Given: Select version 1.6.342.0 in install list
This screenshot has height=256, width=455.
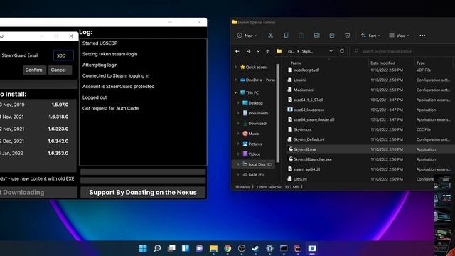Looking at the screenshot, I should (x=38, y=141).
